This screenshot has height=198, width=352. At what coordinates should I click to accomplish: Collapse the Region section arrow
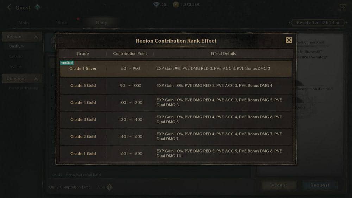[36, 37]
